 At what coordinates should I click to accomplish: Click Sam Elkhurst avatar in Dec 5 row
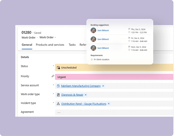click(x=93, y=30)
